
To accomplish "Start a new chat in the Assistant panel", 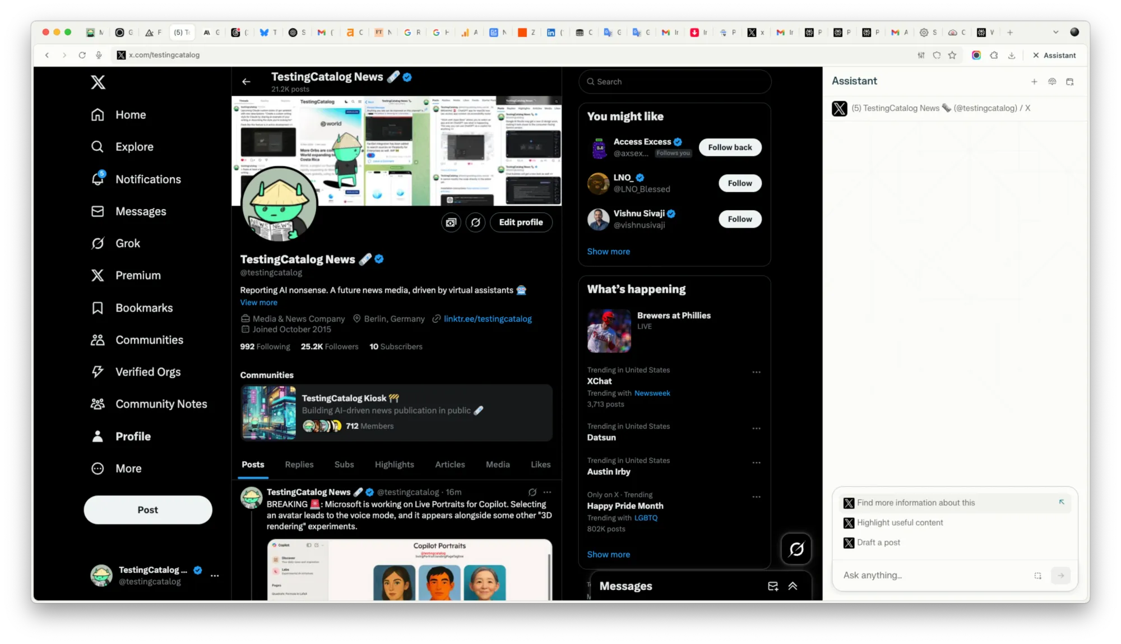I will (1034, 81).
